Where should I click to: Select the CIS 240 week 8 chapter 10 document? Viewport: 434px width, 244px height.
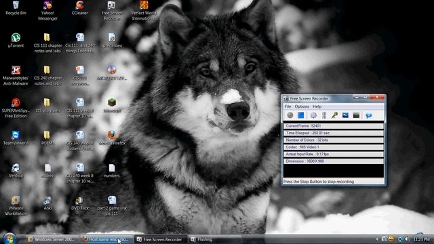coord(80,174)
